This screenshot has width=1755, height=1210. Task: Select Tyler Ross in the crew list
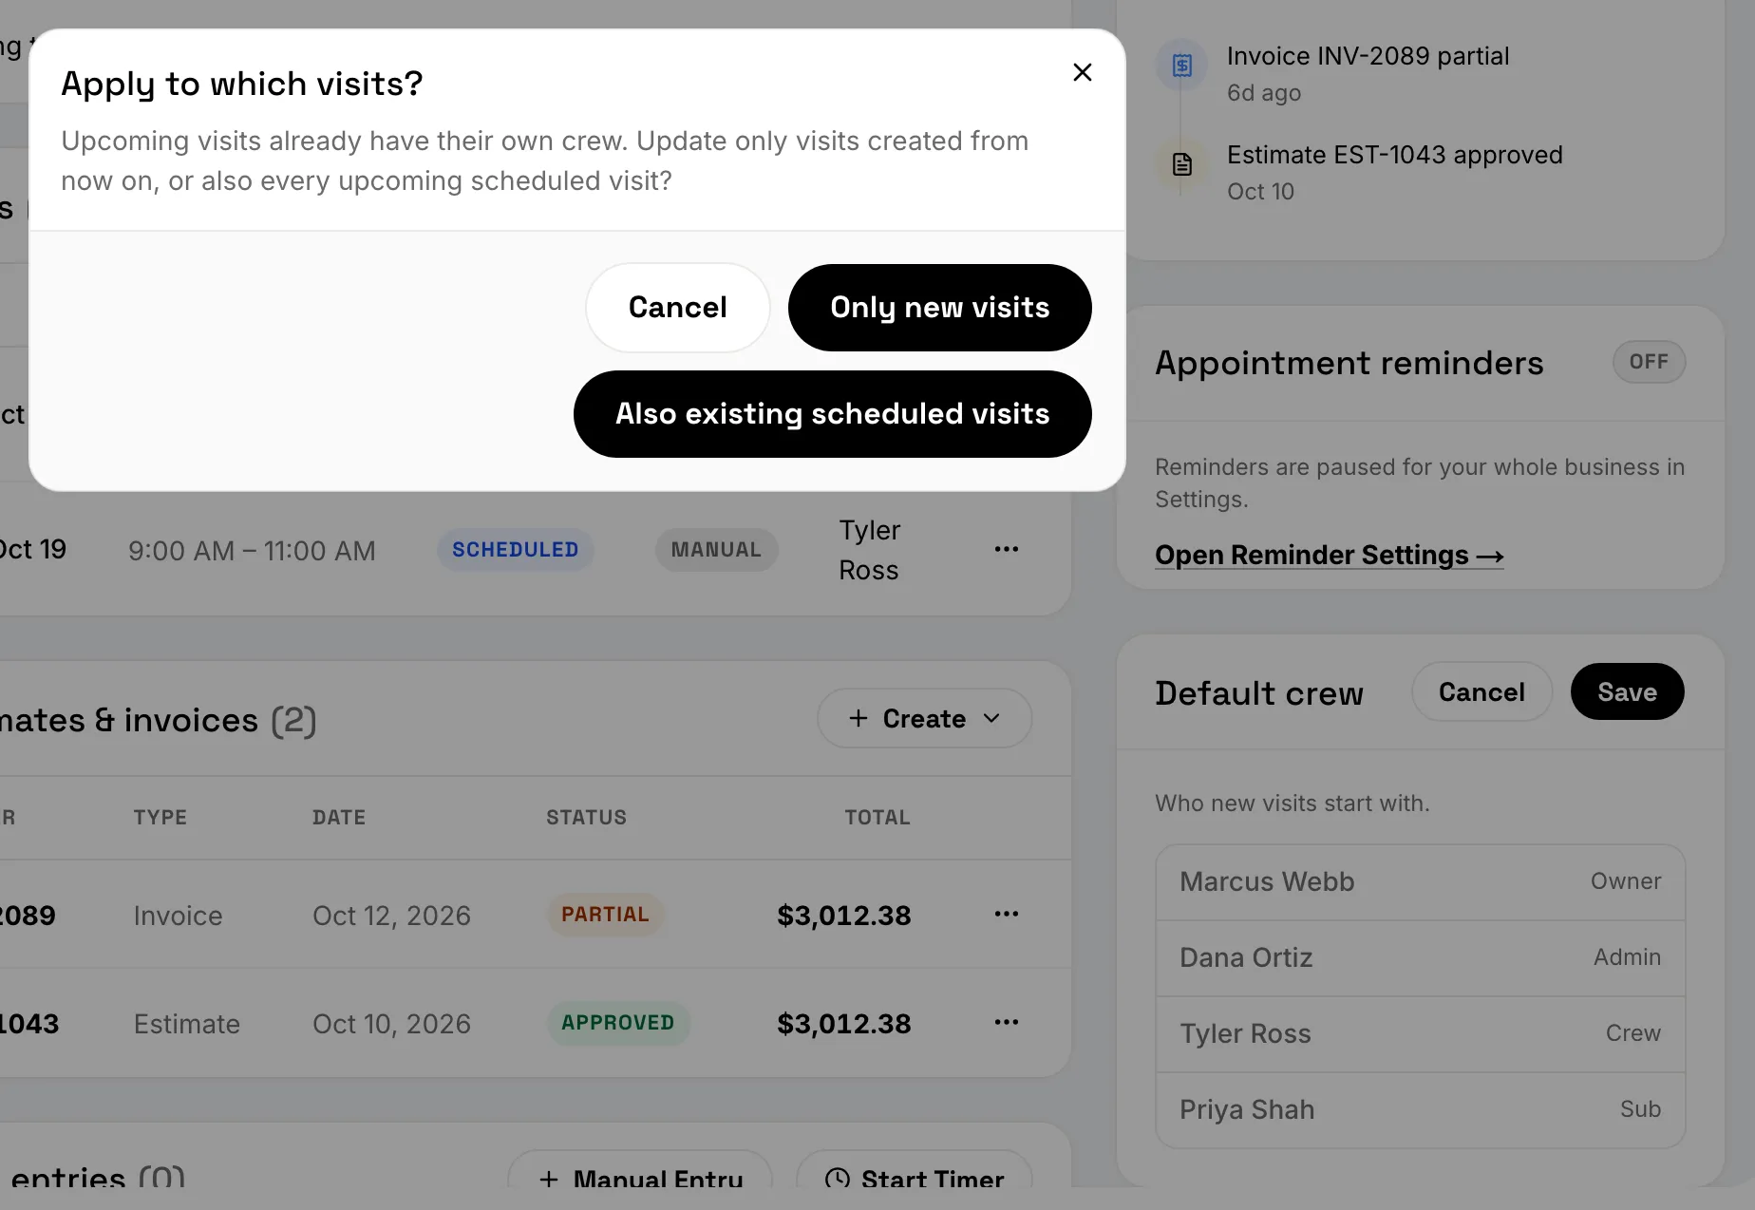pyautogui.click(x=1420, y=1034)
